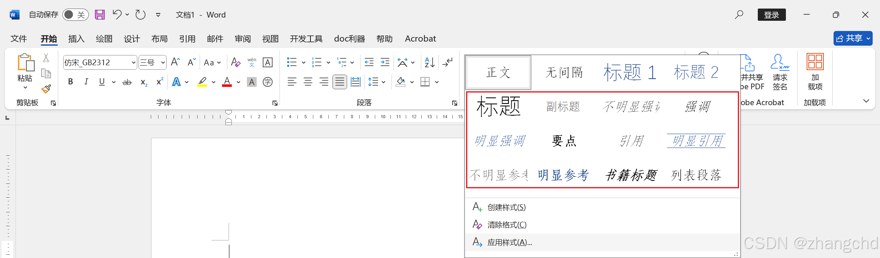Open the borders dropdown arrow
Viewport: 880px width, 258px height.
(437, 82)
